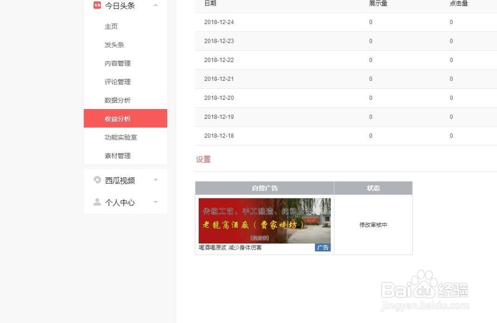Viewport: 497px width, 323px height.
Task: Click 展示量 value in 2018-12-21 row
Action: coord(371,79)
